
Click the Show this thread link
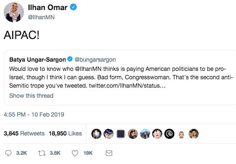pos(31,96)
